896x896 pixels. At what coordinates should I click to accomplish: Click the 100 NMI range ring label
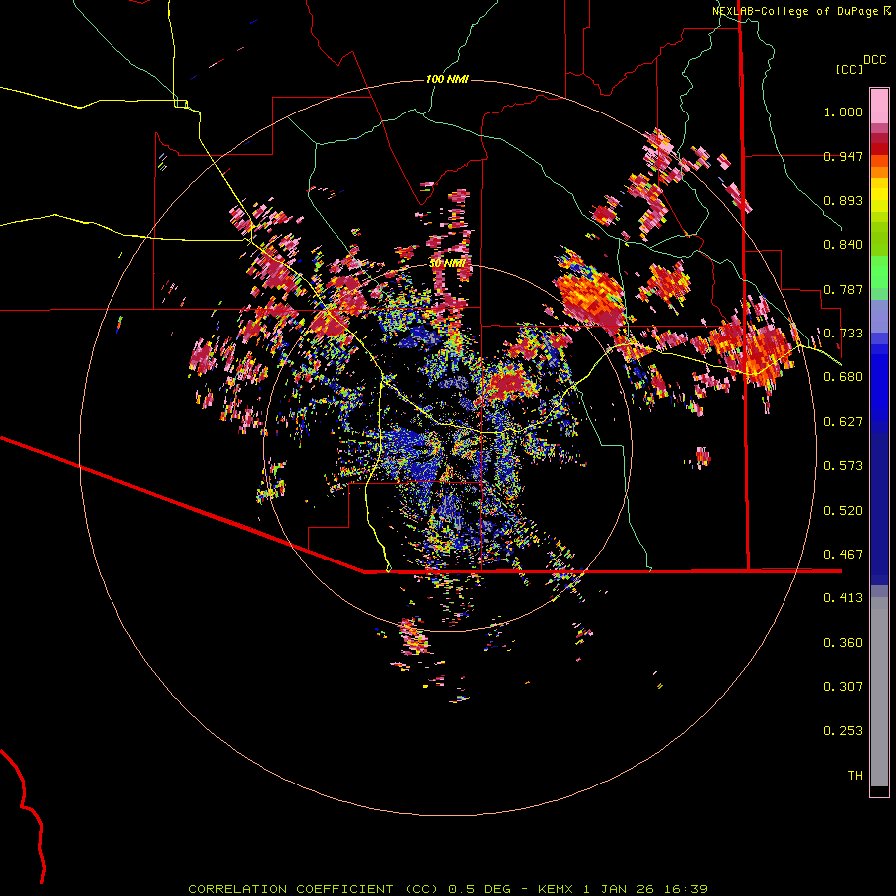447,79
